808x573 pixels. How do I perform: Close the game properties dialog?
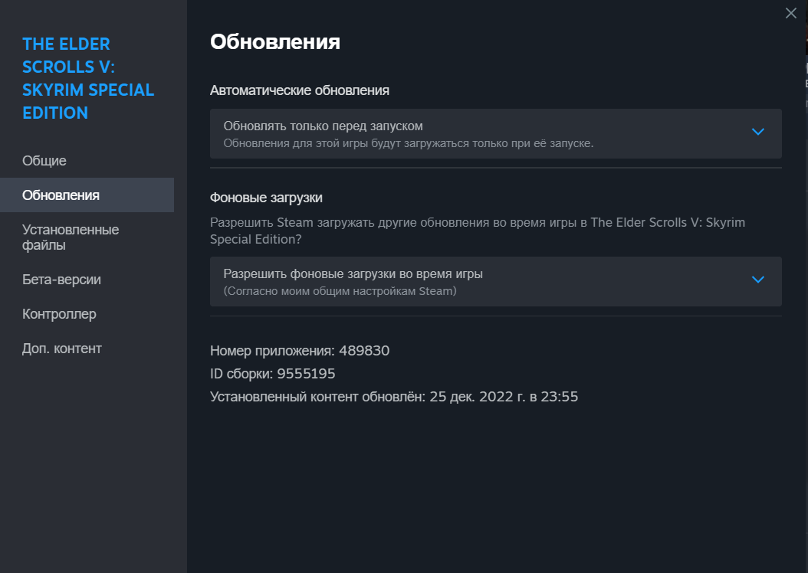coord(791,13)
